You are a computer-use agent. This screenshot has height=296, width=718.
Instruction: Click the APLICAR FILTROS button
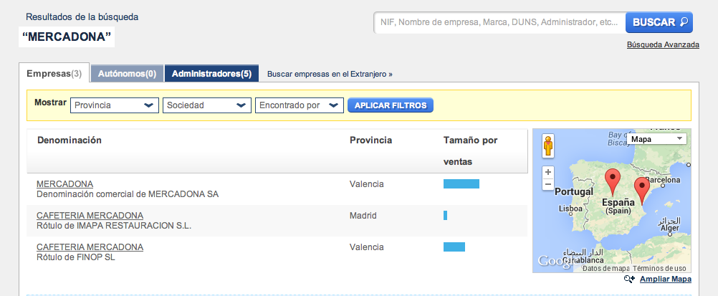click(391, 105)
